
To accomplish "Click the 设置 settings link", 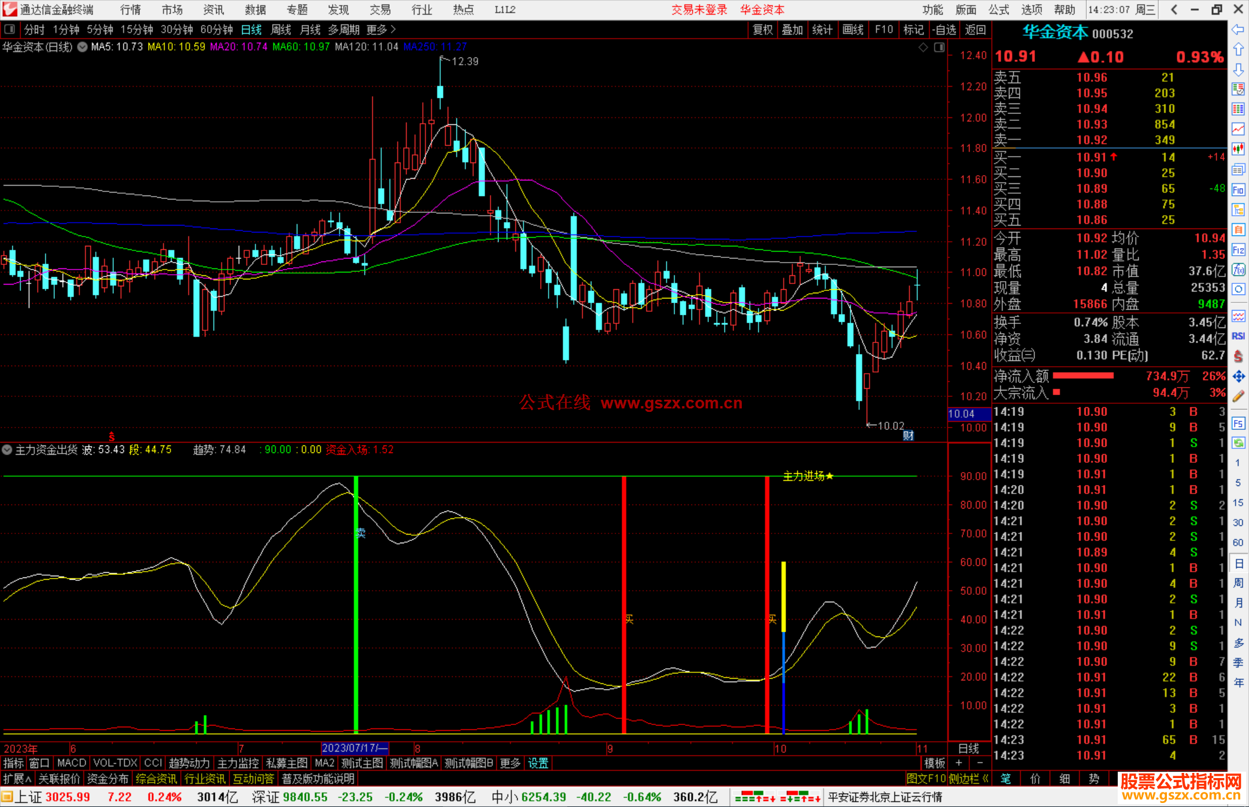I will (x=538, y=763).
